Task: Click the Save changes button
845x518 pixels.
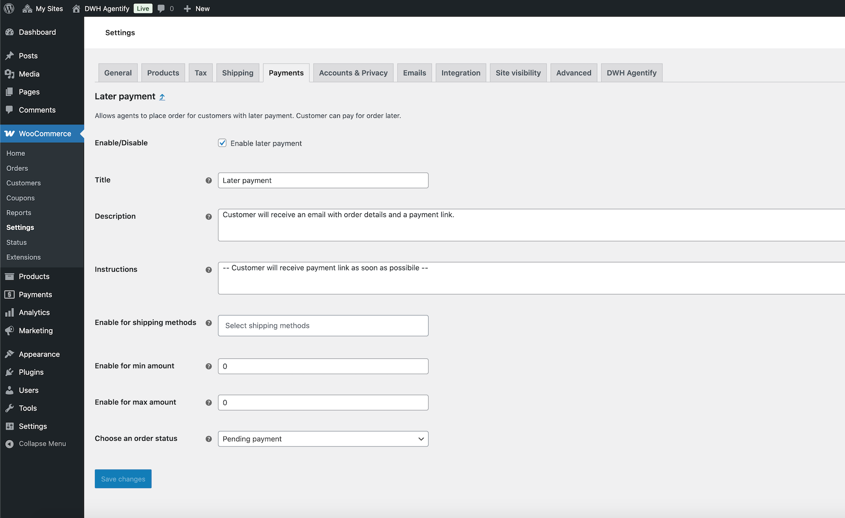Action: [123, 479]
